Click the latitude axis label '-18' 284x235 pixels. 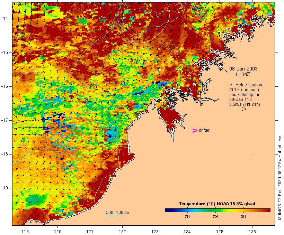pos(5,154)
